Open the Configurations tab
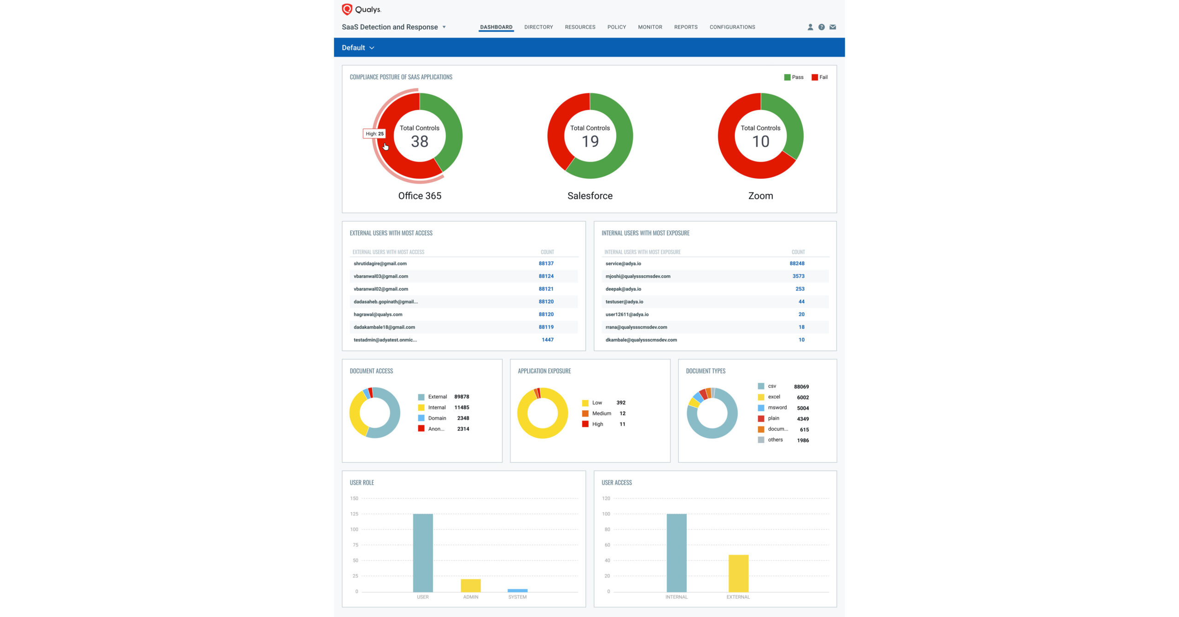Viewport: 1179px width, 617px height. coord(732,27)
